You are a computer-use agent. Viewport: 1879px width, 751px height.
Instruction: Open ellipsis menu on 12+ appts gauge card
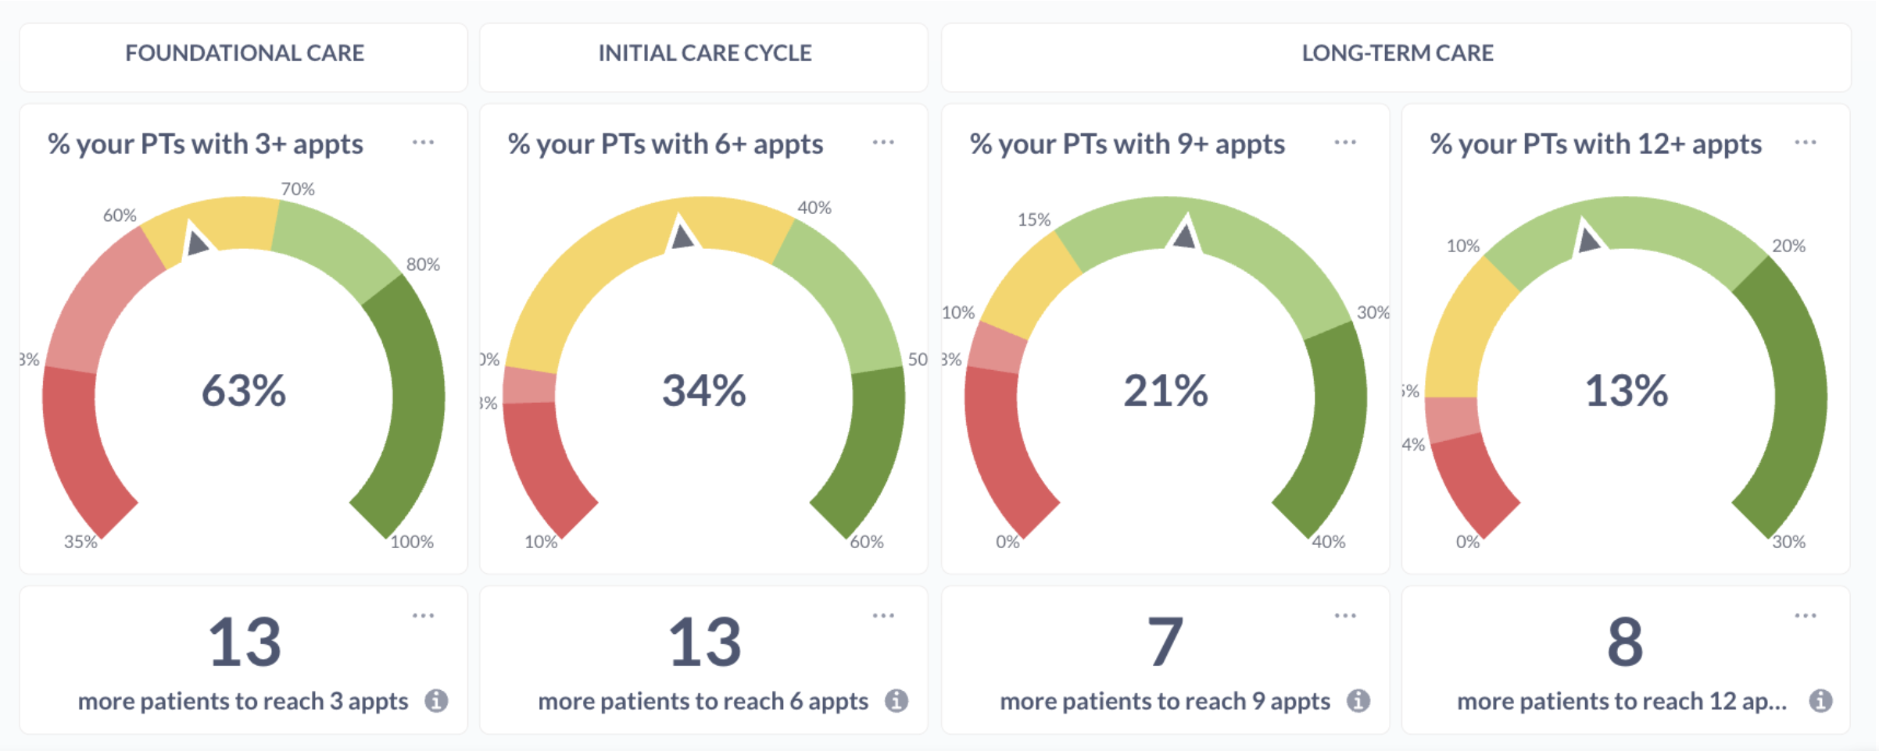(x=1806, y=142)
